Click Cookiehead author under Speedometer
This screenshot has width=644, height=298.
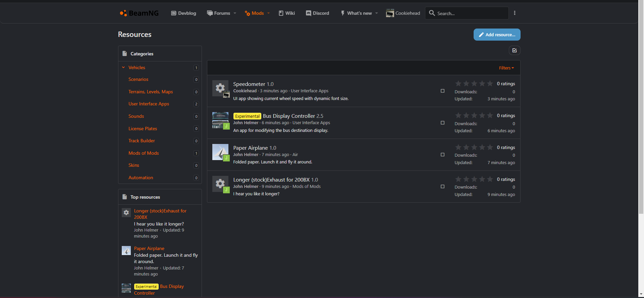(x=245, y=91)
